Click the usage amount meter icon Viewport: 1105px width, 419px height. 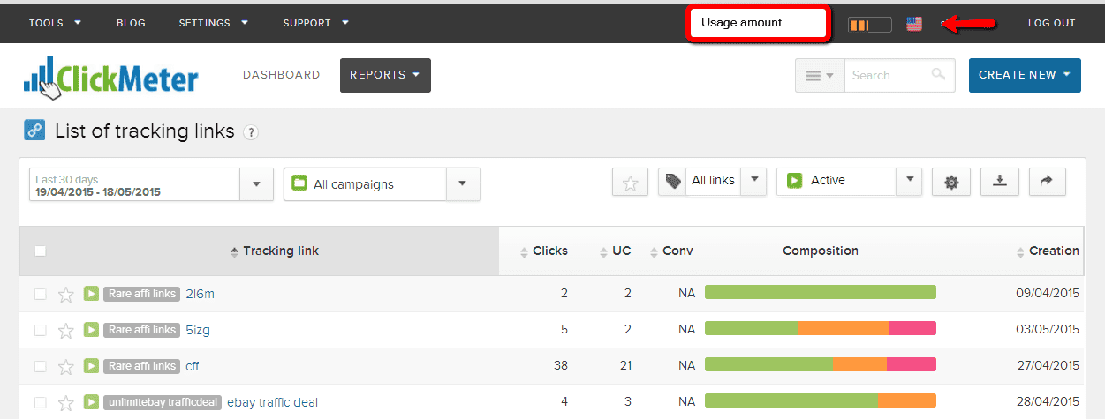click(x=869, y=24)
